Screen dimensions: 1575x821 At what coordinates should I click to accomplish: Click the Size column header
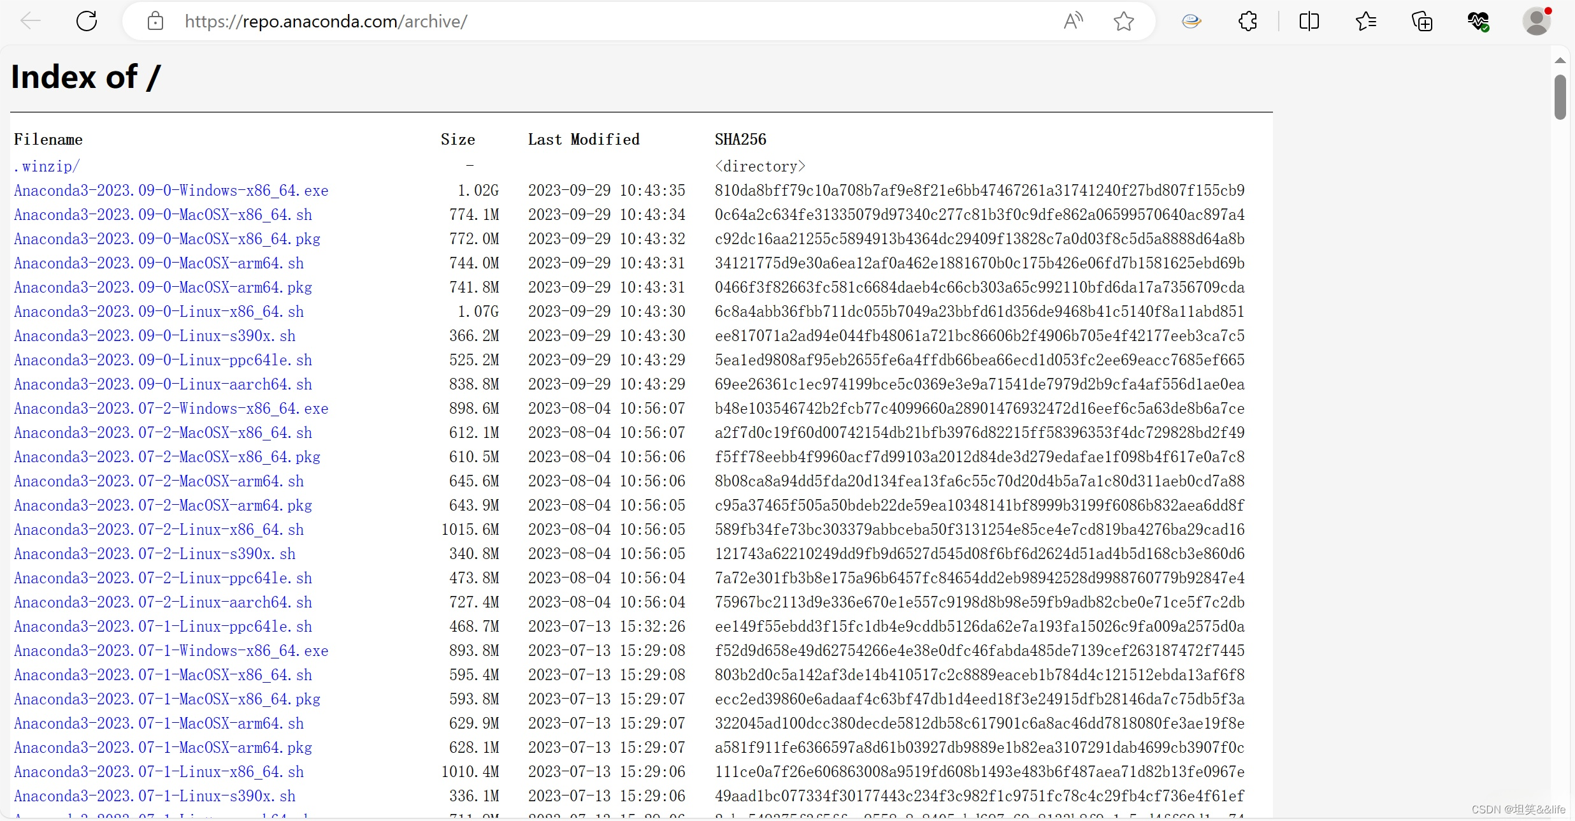tap(457, 140)
